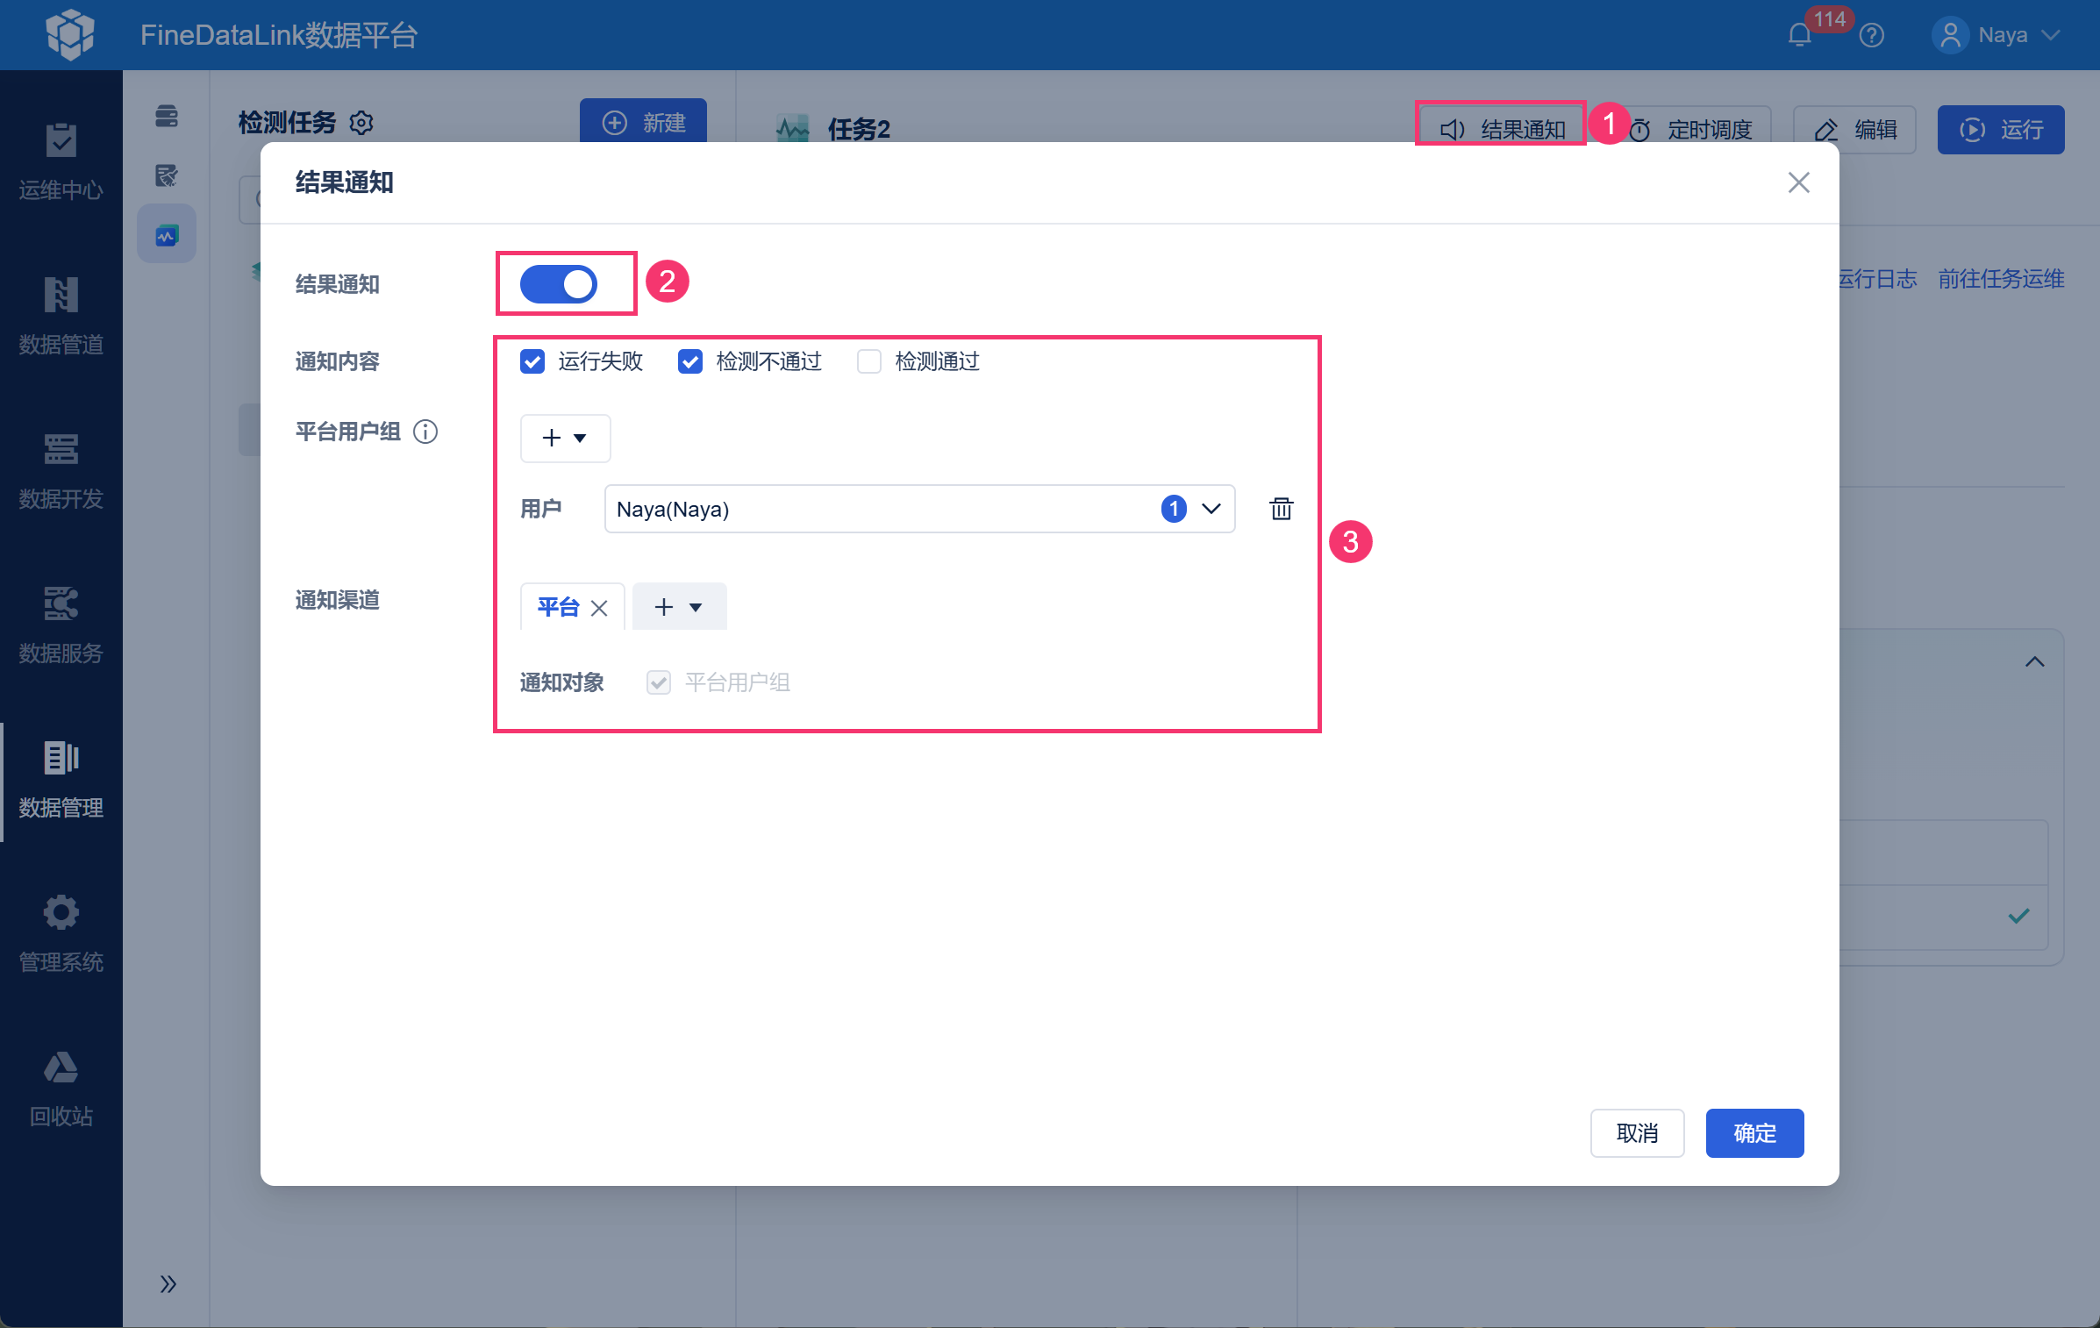
Task: Click the help question mark icon
Action: (1871, 35)
